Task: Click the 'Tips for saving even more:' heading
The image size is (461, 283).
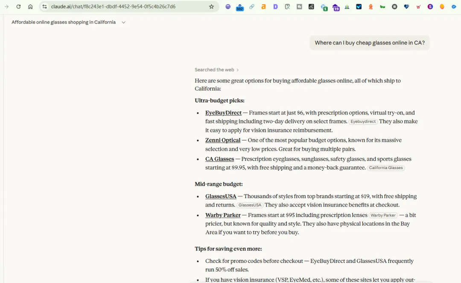Action: point(228,249)
